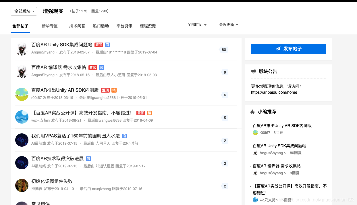Click last replier xxuqizhong

coord(101,189)
